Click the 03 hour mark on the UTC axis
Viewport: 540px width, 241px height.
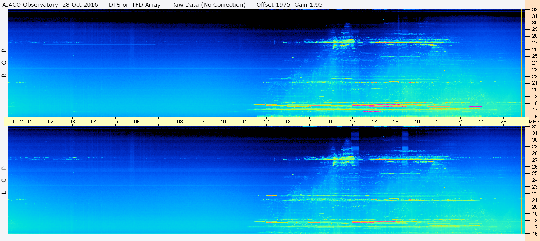tap(72, 122)
